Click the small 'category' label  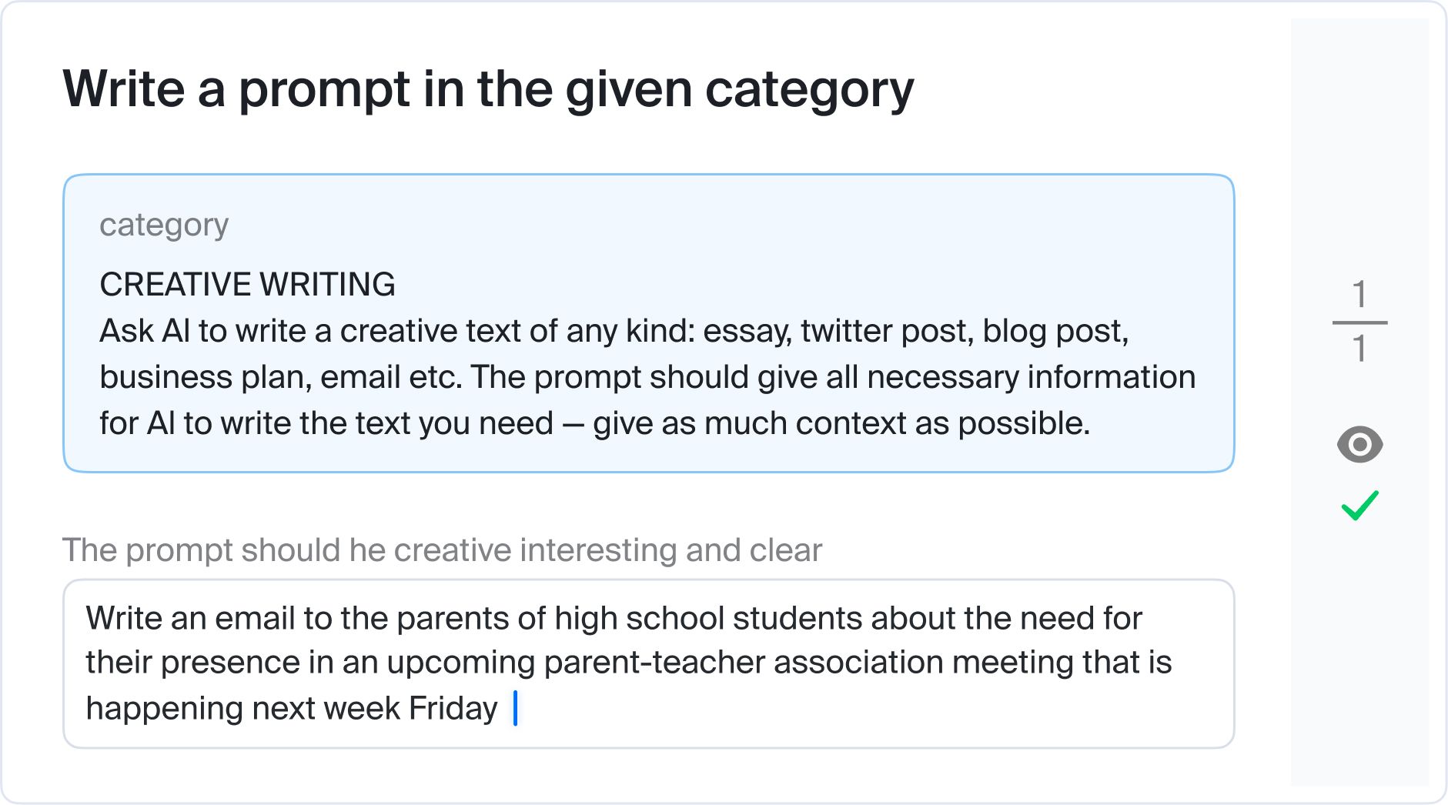(164, 225)
